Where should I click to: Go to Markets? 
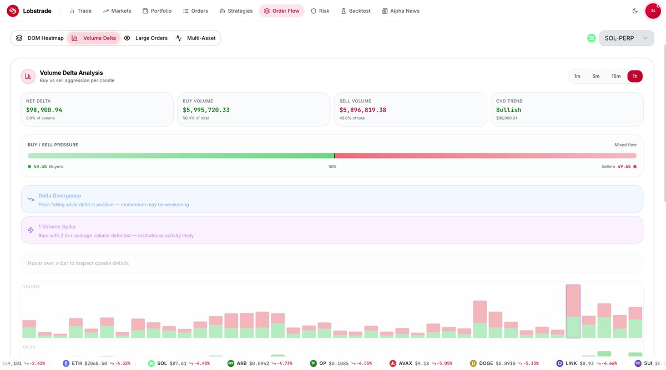[117, 11]
